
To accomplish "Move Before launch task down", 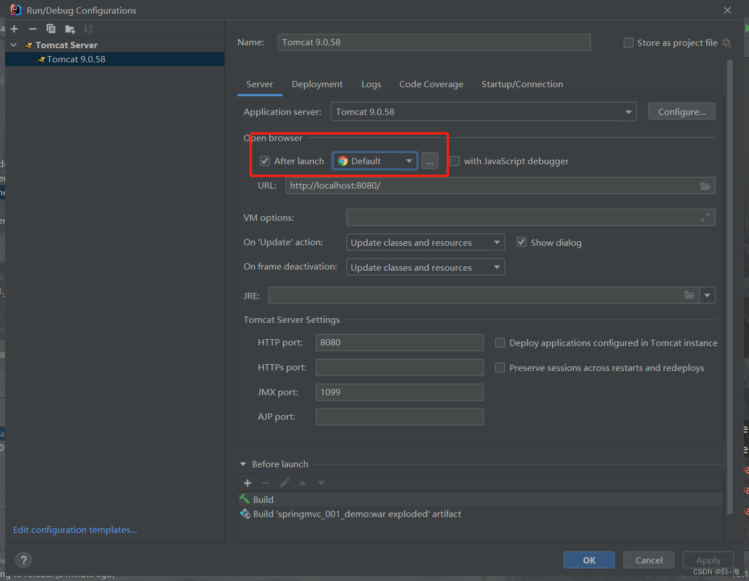I will 321,483.
